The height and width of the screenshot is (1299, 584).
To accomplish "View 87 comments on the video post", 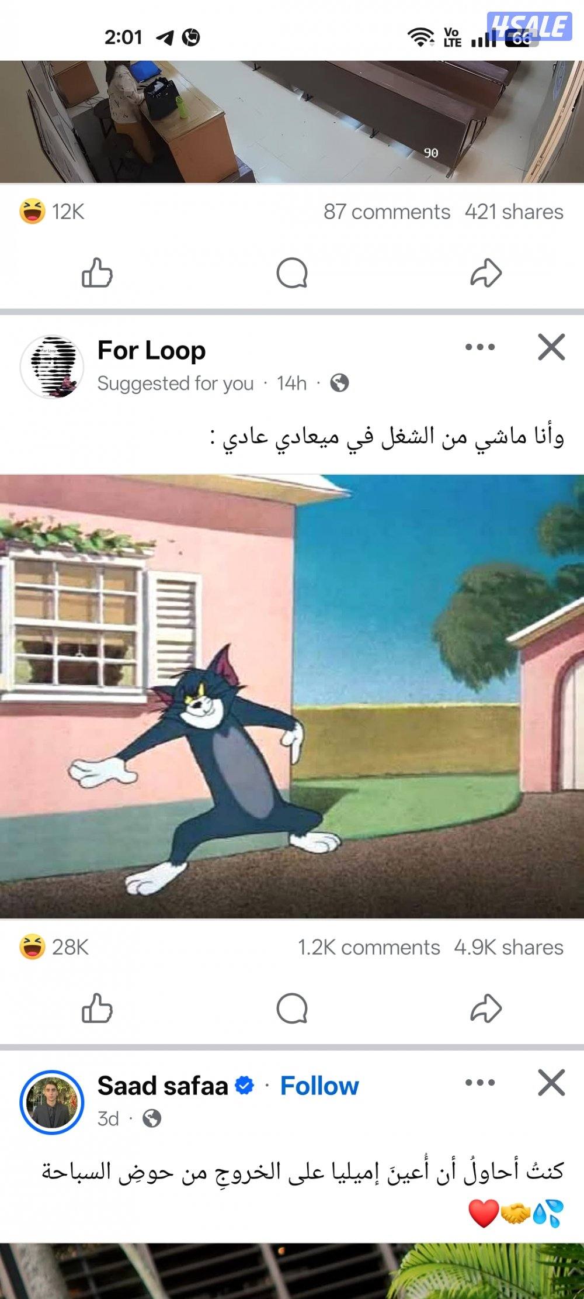I will click(x=387, y=212).
